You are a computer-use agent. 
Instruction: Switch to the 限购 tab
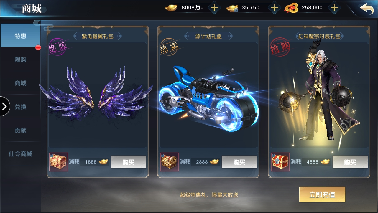point(20,60)
